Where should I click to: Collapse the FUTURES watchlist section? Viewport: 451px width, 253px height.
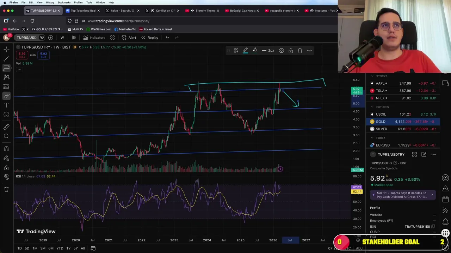pos(372,107)
